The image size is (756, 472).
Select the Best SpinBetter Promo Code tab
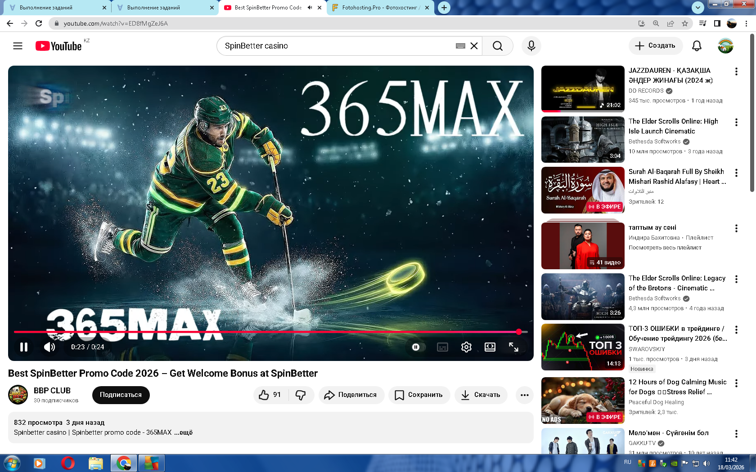click(x=268, y=8)
